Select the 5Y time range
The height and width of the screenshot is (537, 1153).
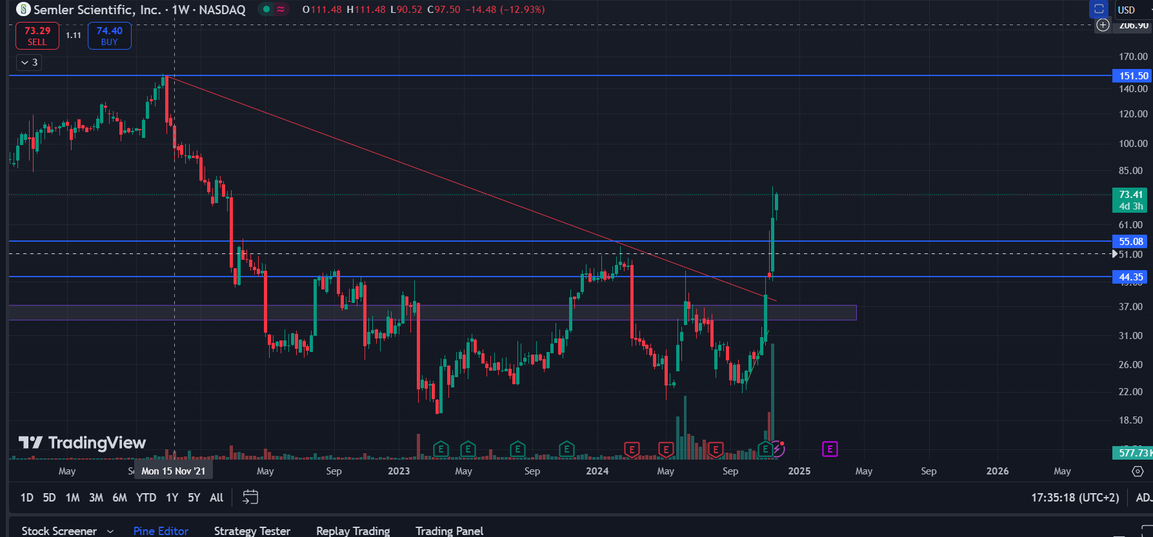pyautogui.click(x=194, y=498)
